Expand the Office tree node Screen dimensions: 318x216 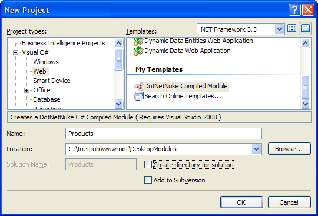coord(26,91)
